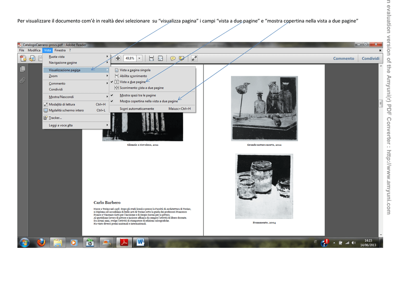Open Modalità schermo intero
Viewport: 407px width, 288px height.
(76, 110)
